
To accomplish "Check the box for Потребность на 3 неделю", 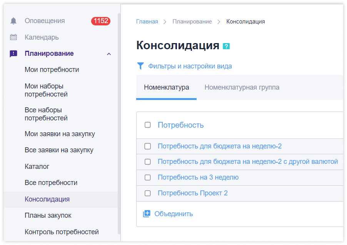I will click(148, 177).
